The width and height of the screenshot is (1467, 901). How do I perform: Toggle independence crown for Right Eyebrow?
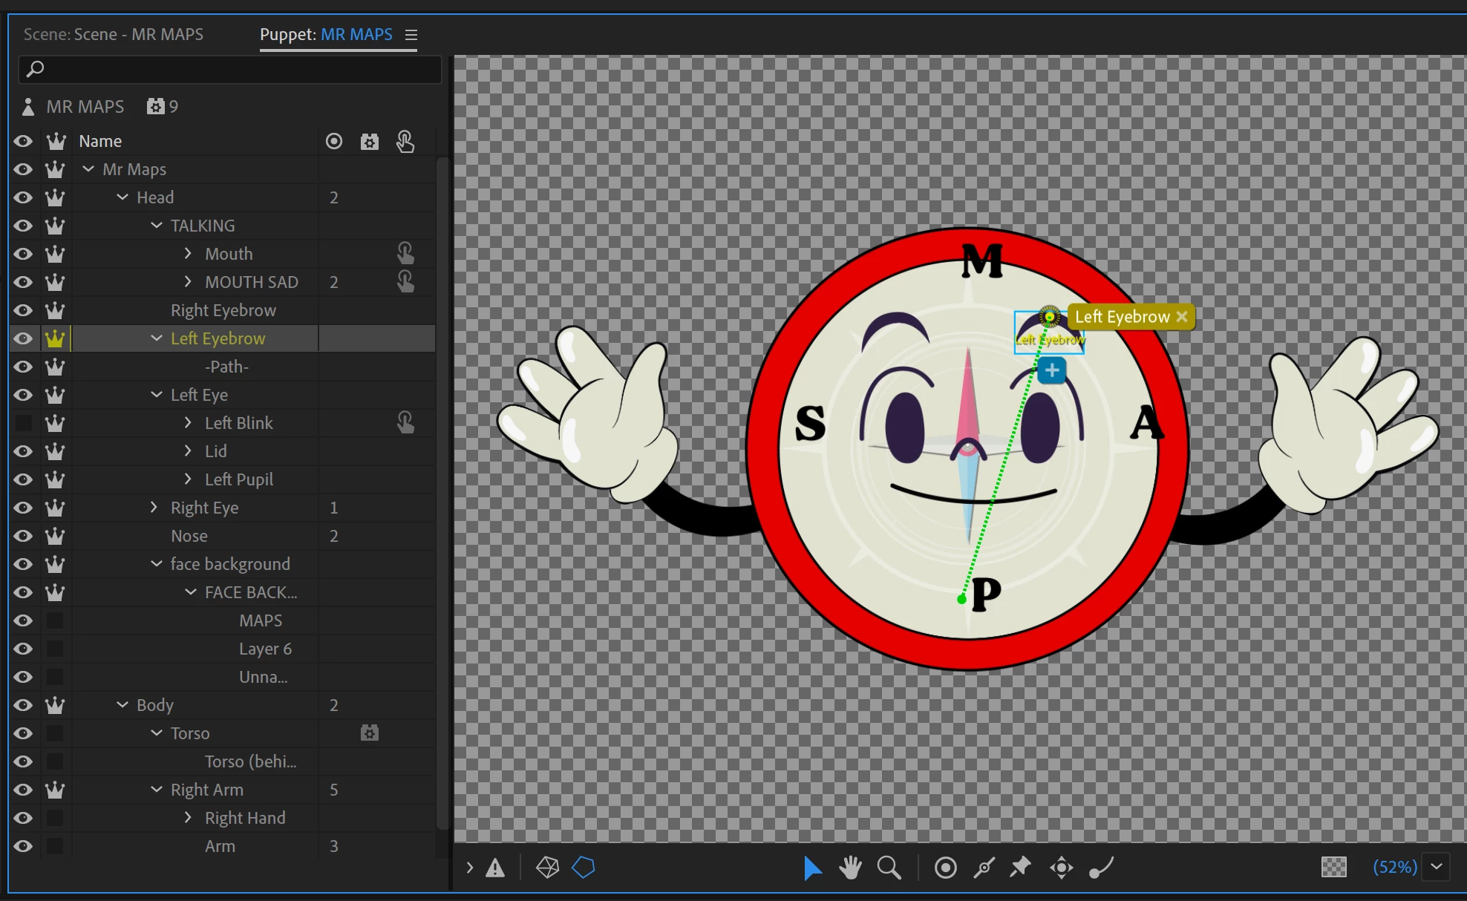tap(55, 310)
